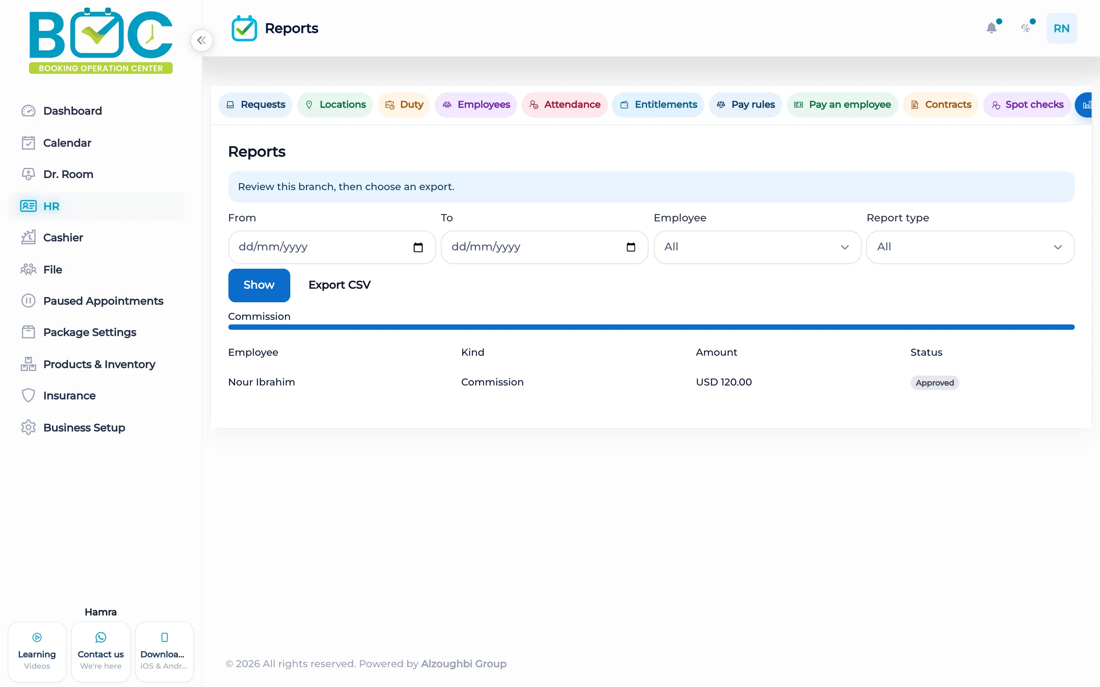Switch to the Requests tab
The image size is (1100, 687).
point(256,105)
